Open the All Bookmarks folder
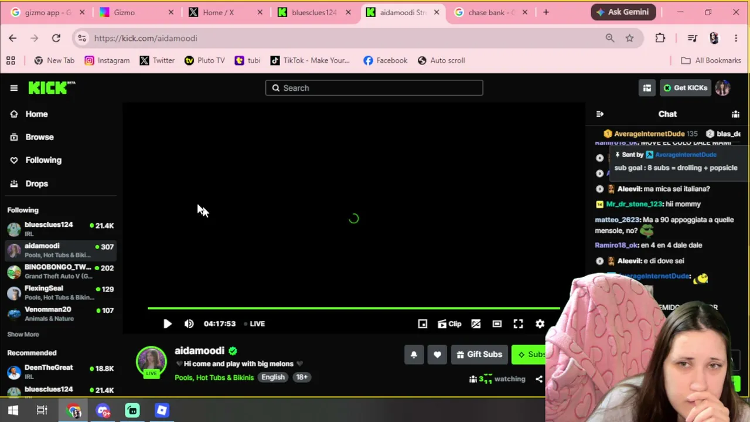This screenshot has height=422, width=750. pos(711,60)
